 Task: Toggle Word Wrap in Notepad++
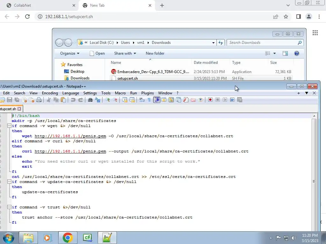point(142,100)
